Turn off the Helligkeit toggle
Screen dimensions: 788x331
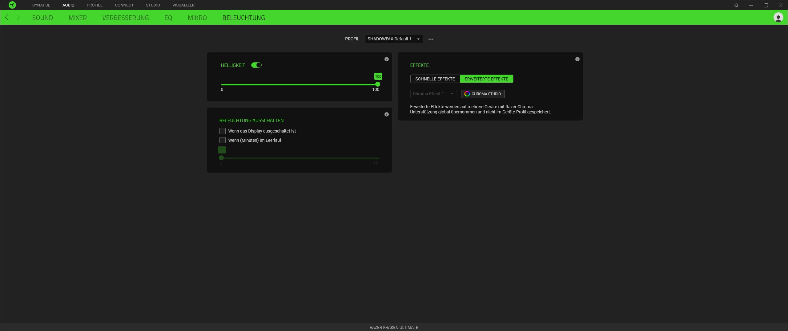[256, 65]
